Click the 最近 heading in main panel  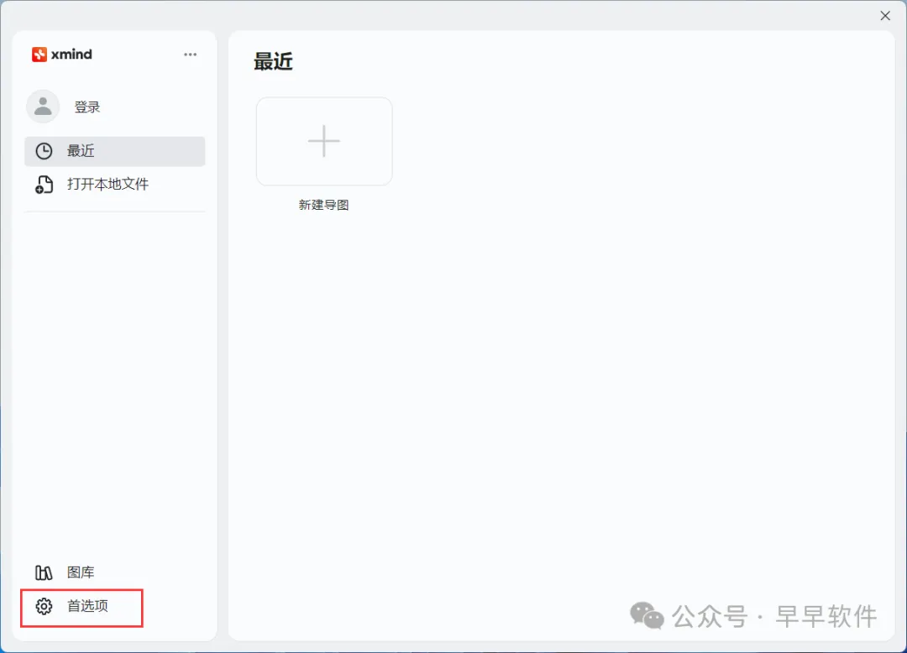273,61
